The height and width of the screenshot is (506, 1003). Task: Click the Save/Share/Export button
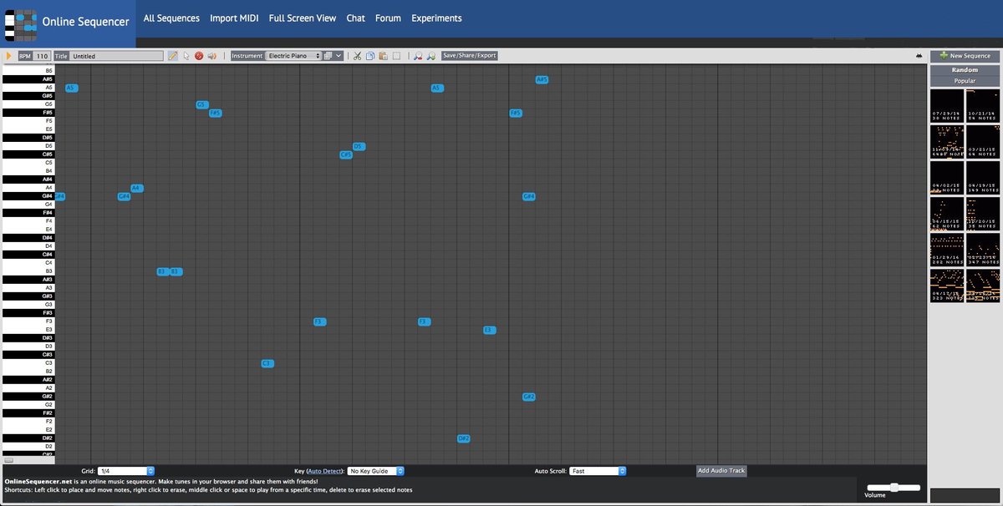pyautogui.click(x=470, y=56)
